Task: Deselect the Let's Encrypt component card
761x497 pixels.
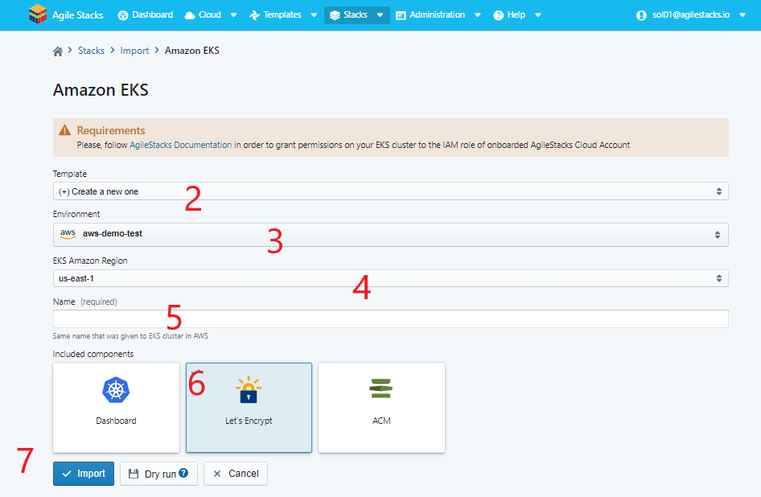Action: coord(249,408)
